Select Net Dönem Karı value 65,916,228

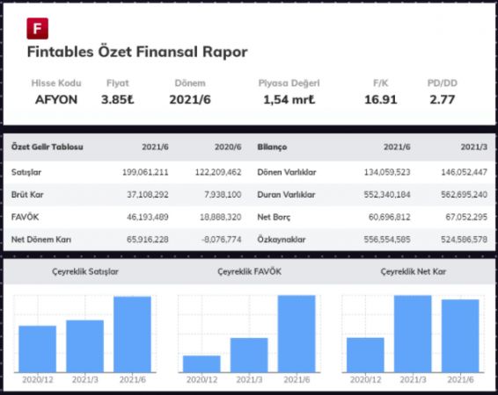coord(148,240)
